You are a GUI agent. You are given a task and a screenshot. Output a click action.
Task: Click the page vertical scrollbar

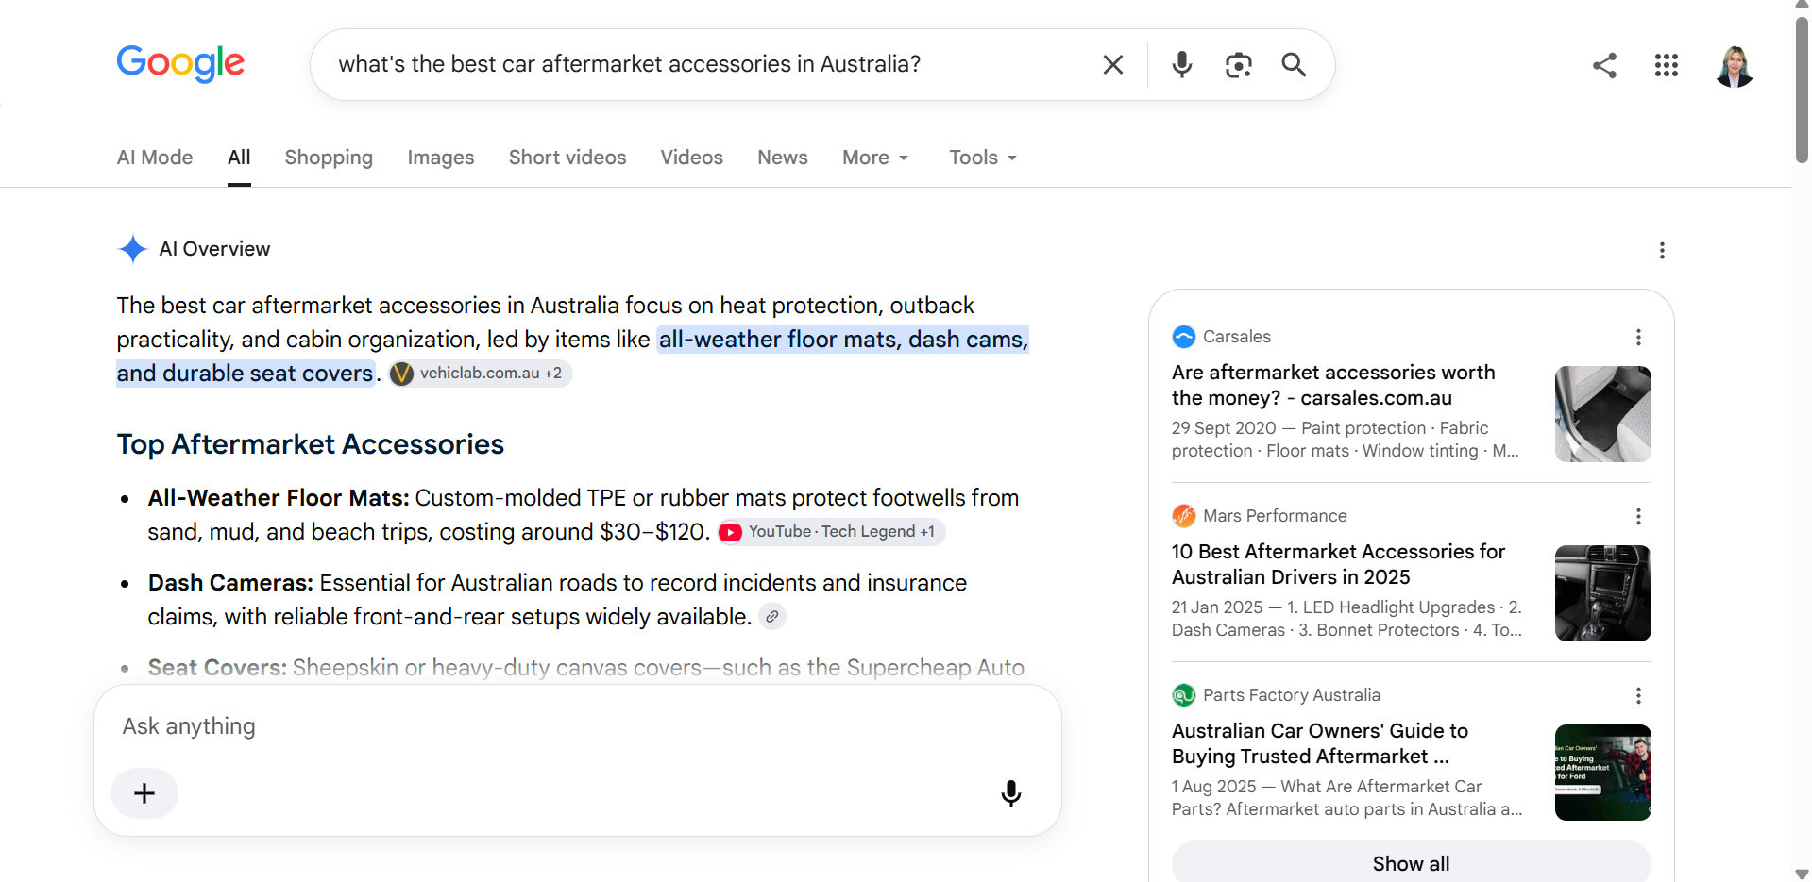pyautogui.click(x=1802, y=90)
